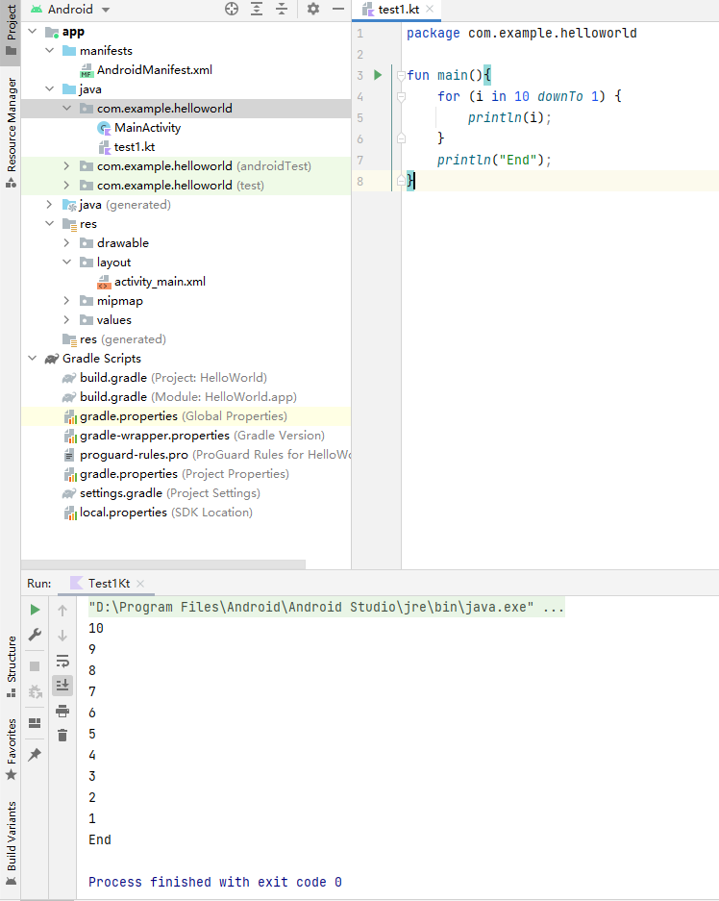Collapse the manifests folder

tap(50, 51)
